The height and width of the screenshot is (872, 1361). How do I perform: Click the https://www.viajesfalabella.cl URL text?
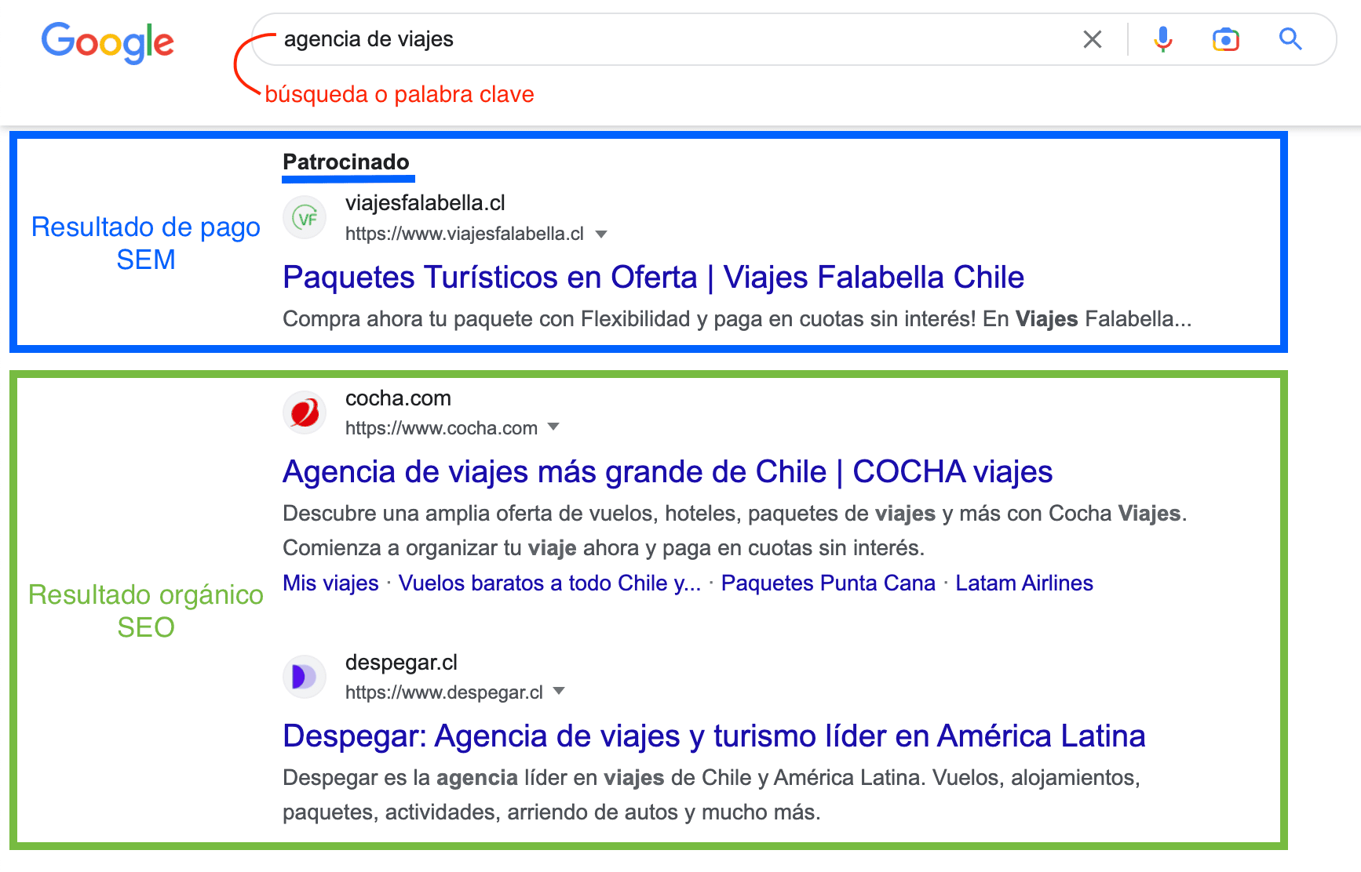tap(465, 234)
